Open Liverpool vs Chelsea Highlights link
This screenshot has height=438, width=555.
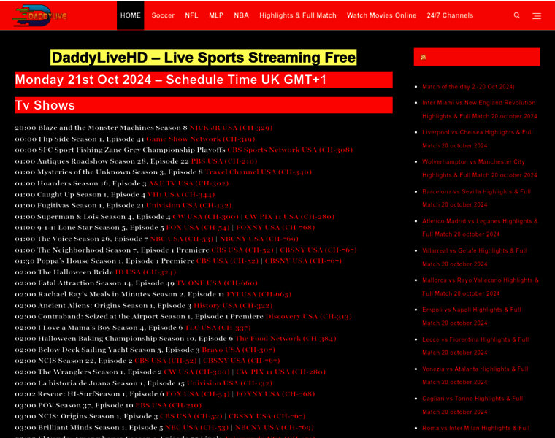coord(478,139)
